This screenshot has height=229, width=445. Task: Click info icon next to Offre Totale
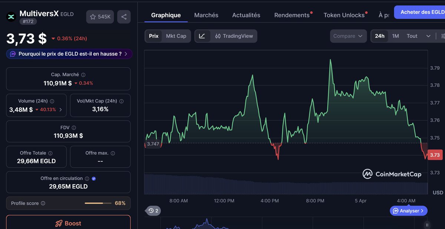click(x=50, y=153)
